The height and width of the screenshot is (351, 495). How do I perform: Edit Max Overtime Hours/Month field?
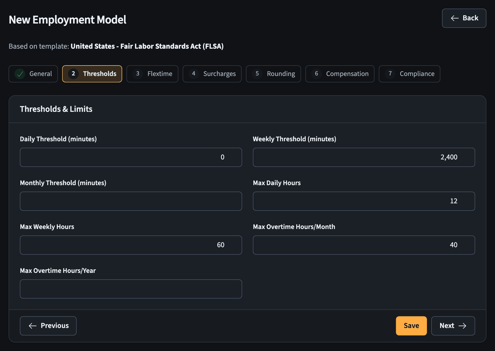pos(364,245)
